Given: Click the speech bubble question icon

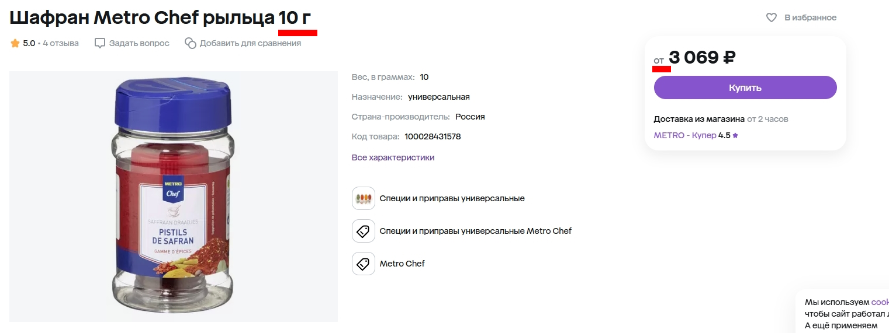Looking at the screenshot, I should coord(100,43).
